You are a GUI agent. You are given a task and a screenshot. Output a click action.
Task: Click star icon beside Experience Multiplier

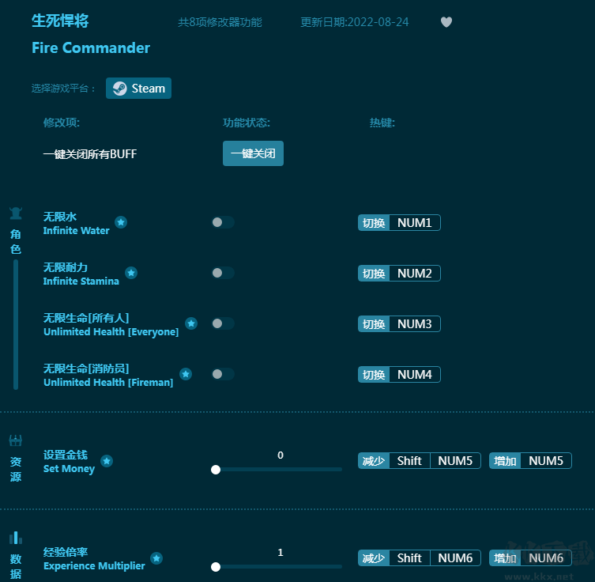point(156,558)
